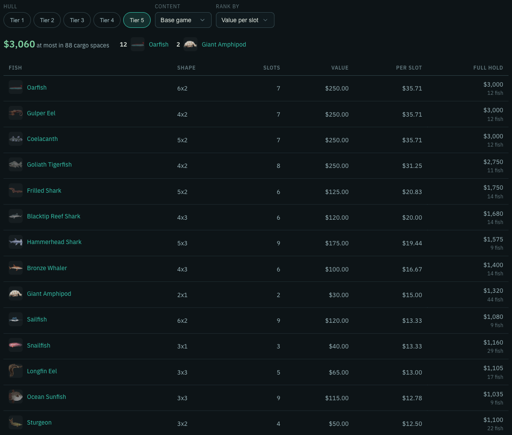The height and width of the screenshot is (435, 512).
Task: Click the Bronze Whaler icon
Action: [x=16, y=268]
